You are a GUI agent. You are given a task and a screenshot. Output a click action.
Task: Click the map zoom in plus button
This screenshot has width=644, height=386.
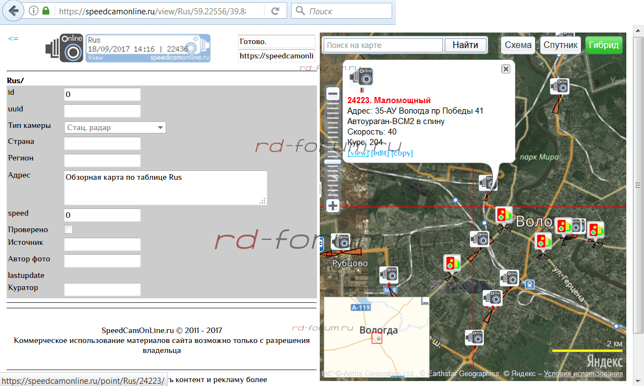tap(332, 206)
